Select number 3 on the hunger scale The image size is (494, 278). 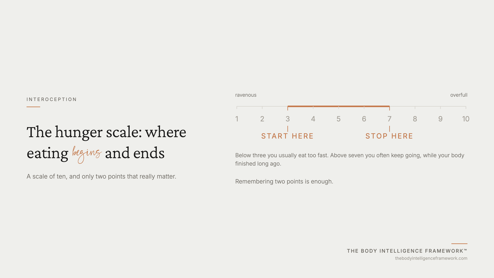pos(287,119)
